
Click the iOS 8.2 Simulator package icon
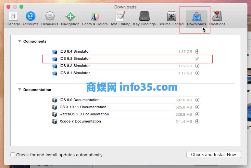pyautogui.click(x=55, y=66)
